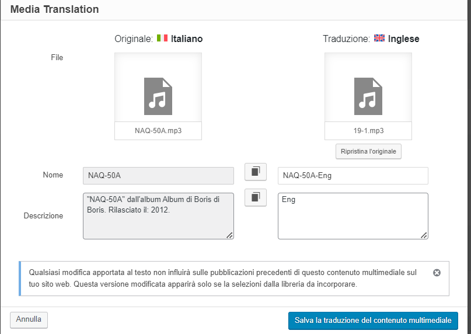The image size is (471, 334).
Task: Click the original audio file icon NAQ-50A.mp3
Action: (x=158, y=96)
